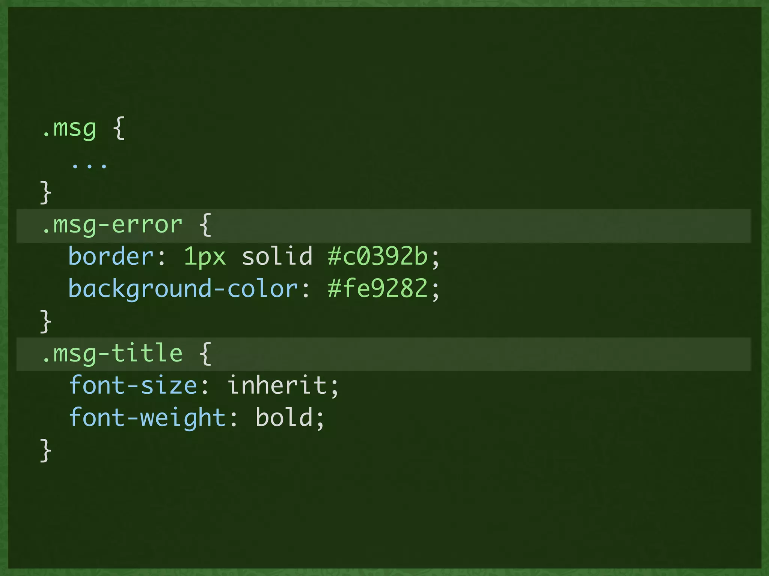The width and height of the screenshot is (769, 576).
Task: Click closing brace of .msg-error rule
Action: point(45,321)
